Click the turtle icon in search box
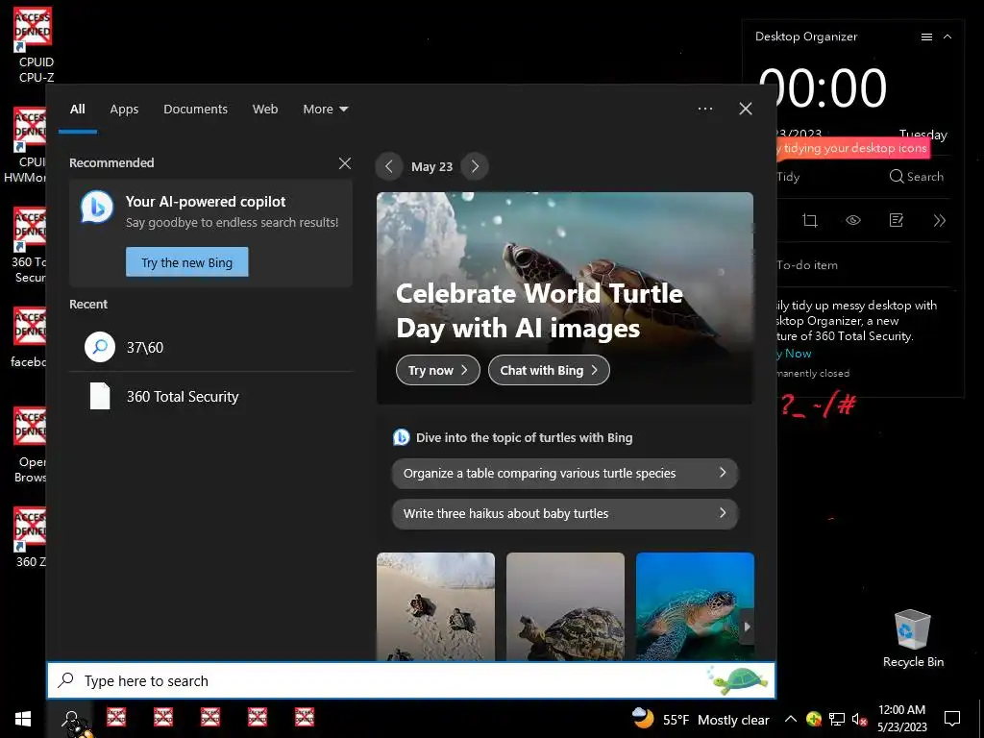The height and width of the screenshot is (738, 984). point(739,680)
